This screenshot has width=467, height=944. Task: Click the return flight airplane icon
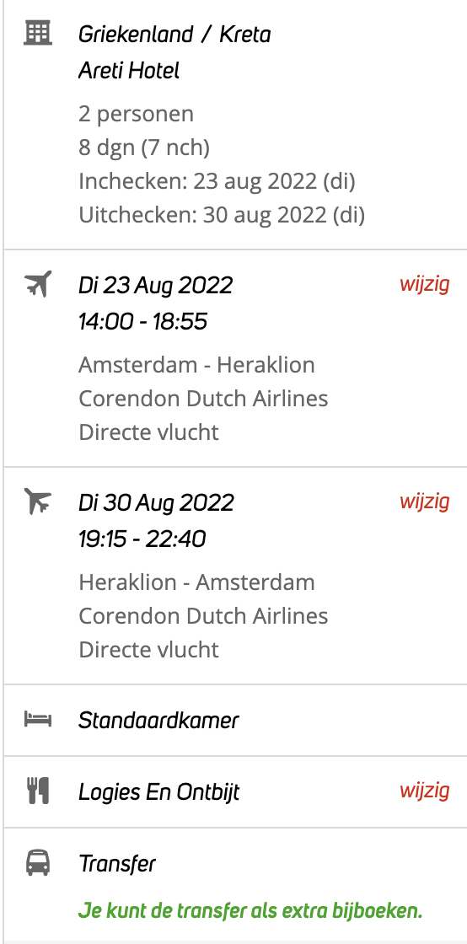click(38, 501)
